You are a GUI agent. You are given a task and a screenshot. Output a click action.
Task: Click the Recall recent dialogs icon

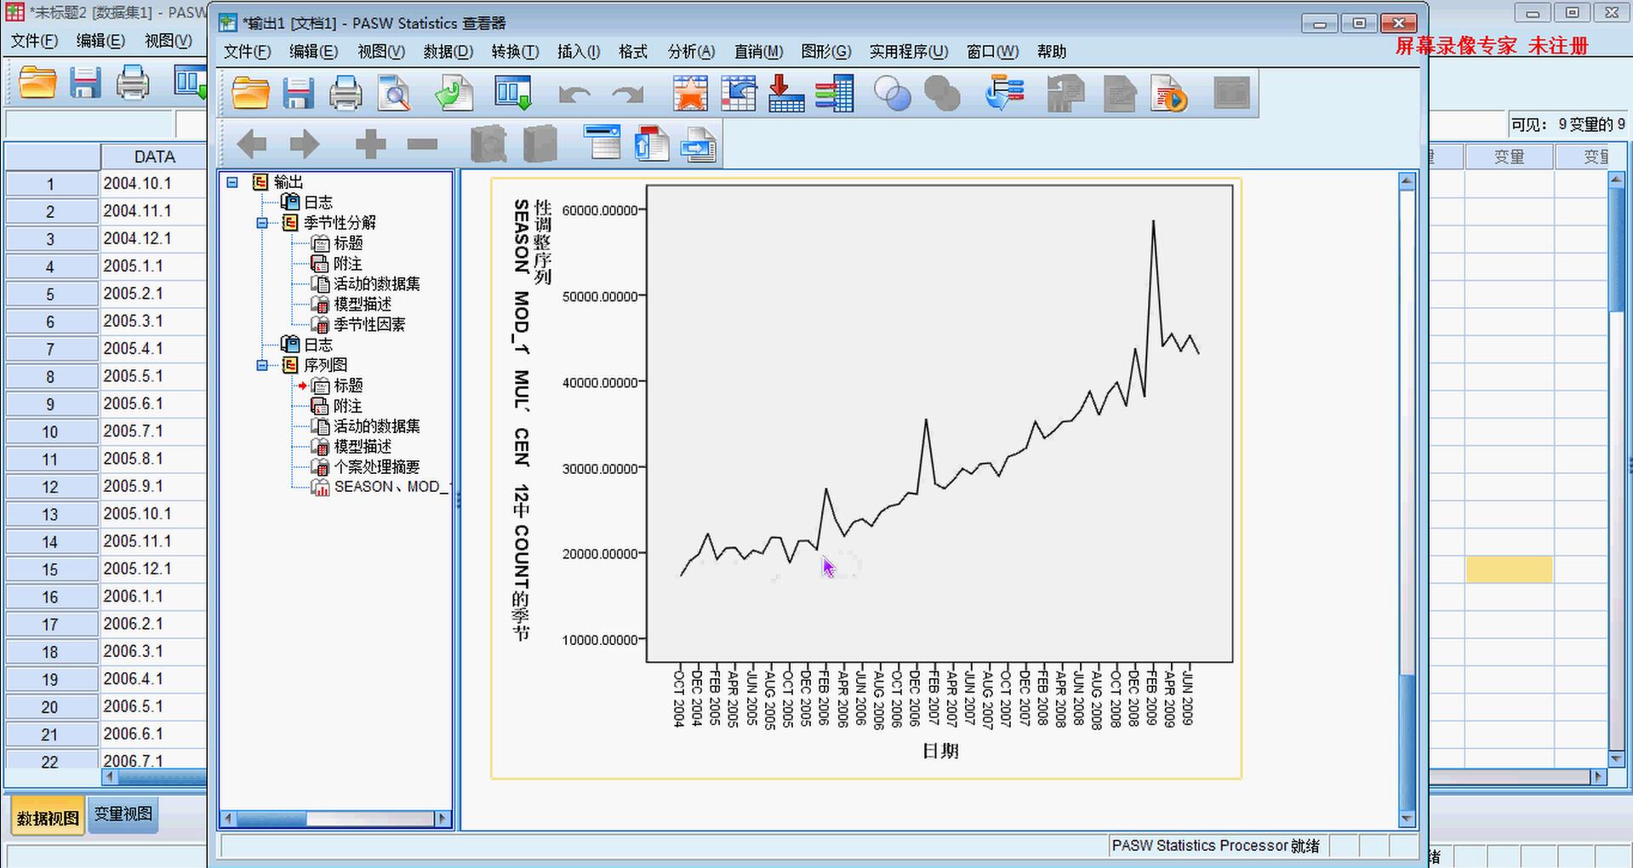tap(513, 93)
